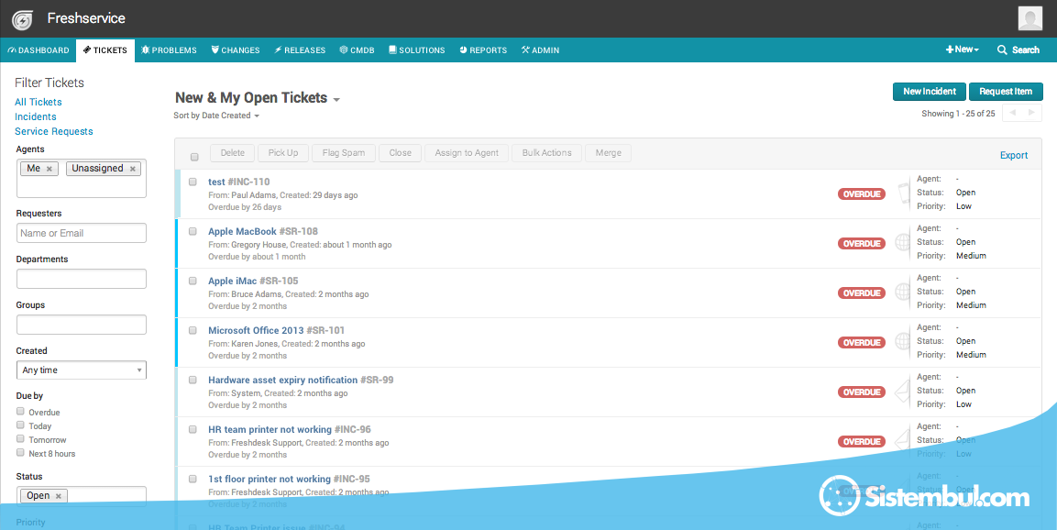
Task: Filter by Incidents link
Action: [x=36, y=116]
